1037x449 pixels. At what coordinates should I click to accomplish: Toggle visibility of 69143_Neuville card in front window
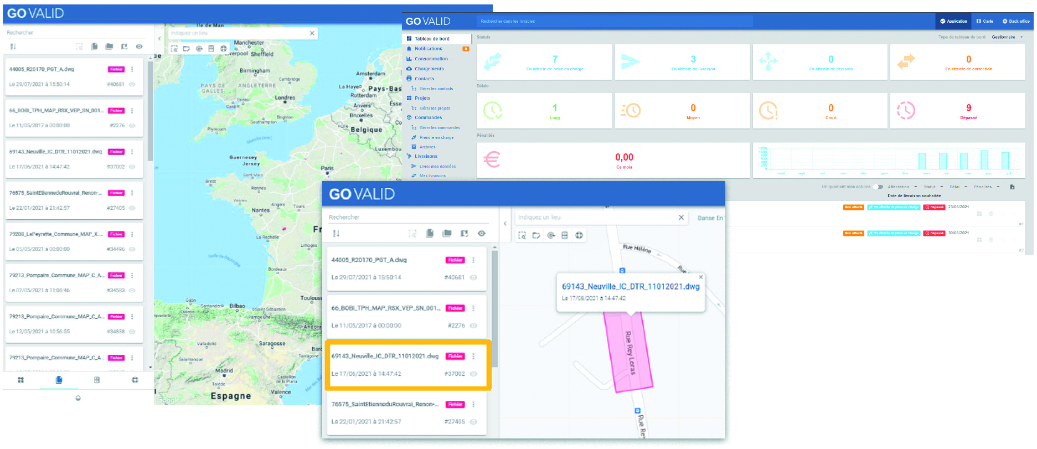(473, 374)
